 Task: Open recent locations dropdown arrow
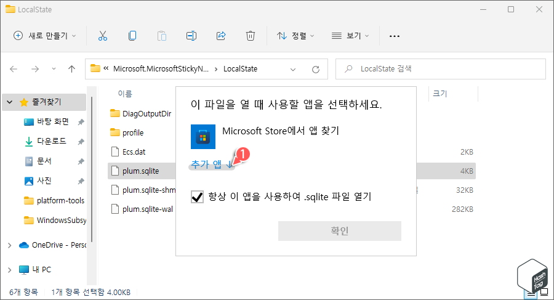pos(54,69)
